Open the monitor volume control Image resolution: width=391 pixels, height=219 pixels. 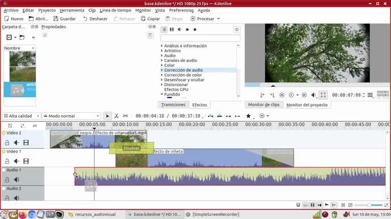pyautogui.click(x=314, y=95)
